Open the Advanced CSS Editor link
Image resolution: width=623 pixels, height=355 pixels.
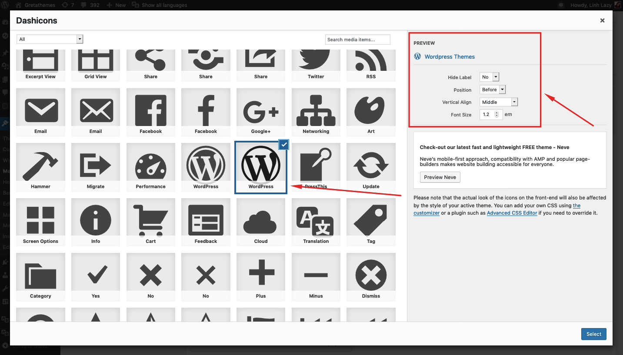512,213
